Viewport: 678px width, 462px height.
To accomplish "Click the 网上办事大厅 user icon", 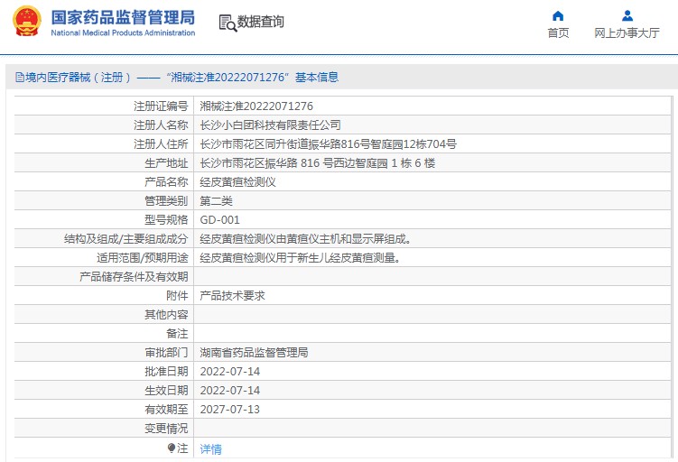I will [x=627, y=16].
